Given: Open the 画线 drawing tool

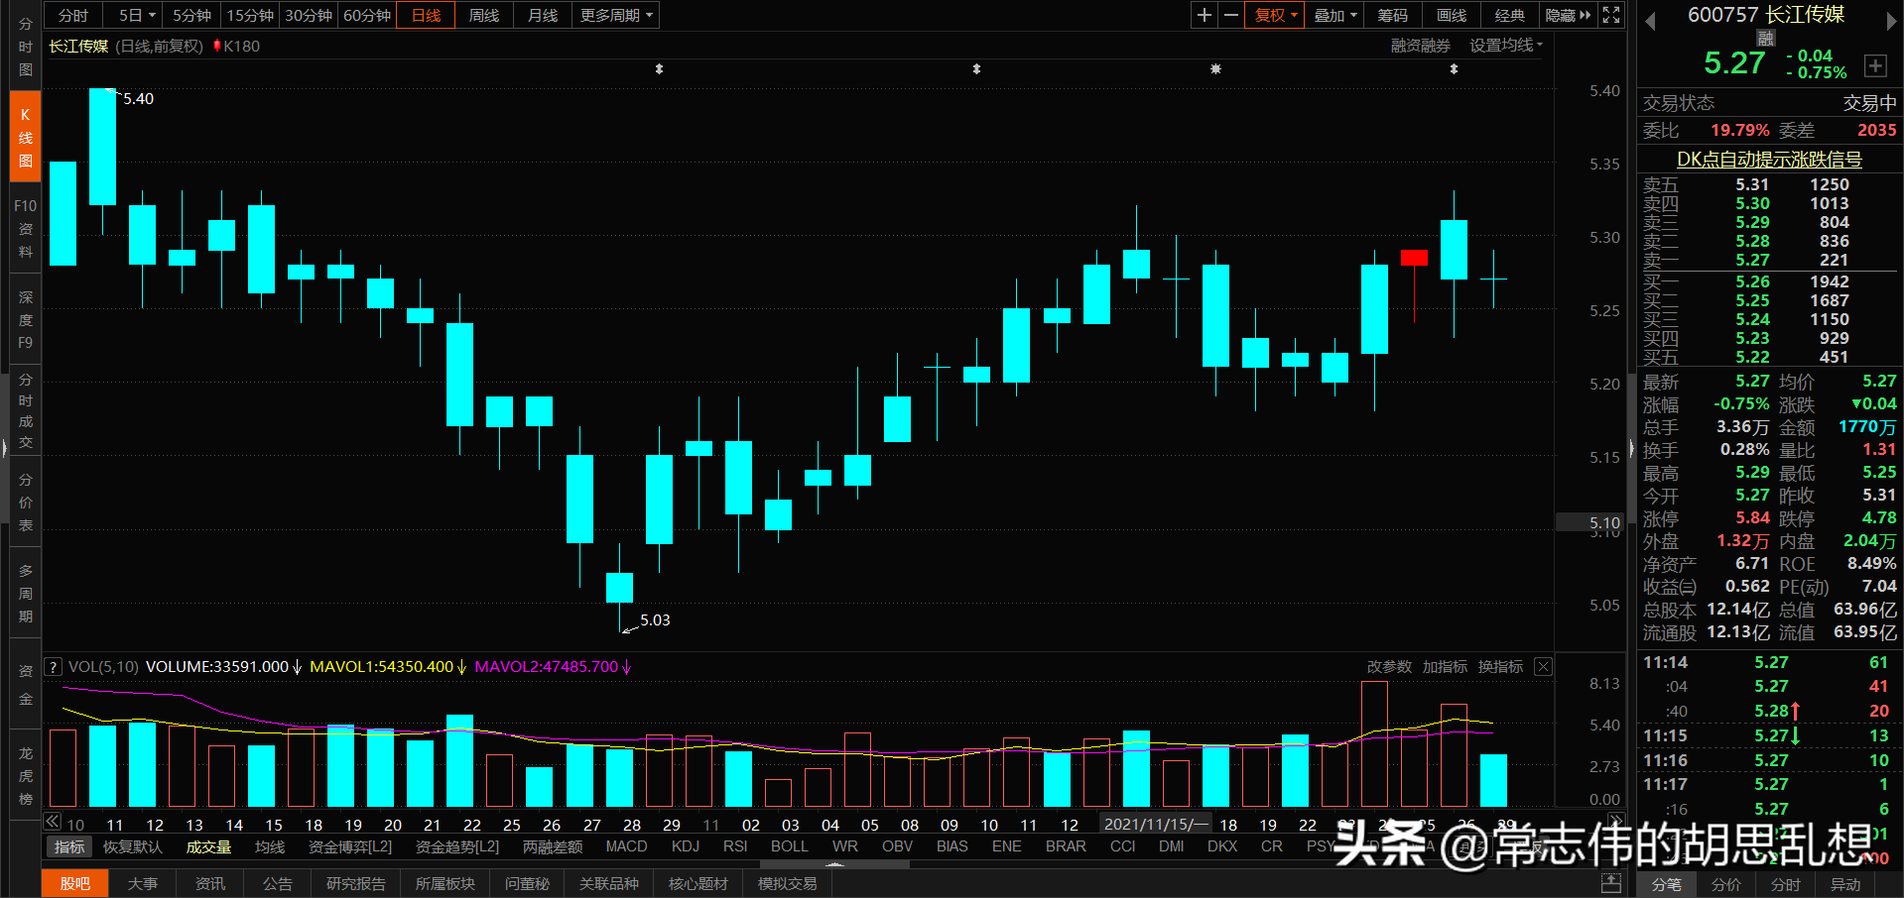Looking at the screenshot, I should pyautogui.click(x=1450, y=15).
